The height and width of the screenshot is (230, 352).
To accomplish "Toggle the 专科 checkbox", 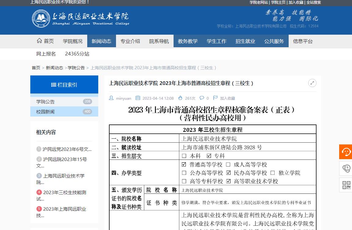I will pos(209,156).
